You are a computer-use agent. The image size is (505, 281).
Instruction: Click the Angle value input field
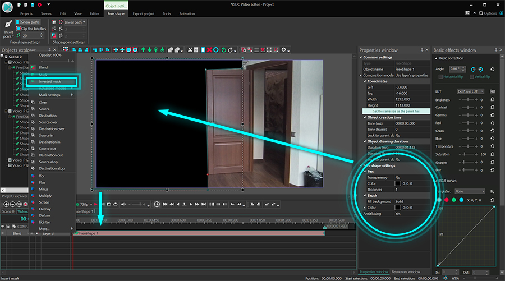456,69
